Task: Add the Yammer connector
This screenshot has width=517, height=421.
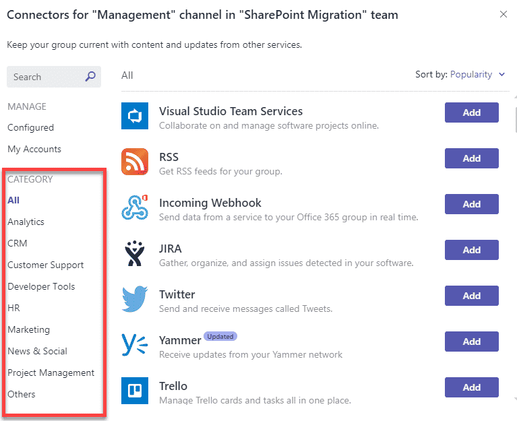Action: coord(471,342)
